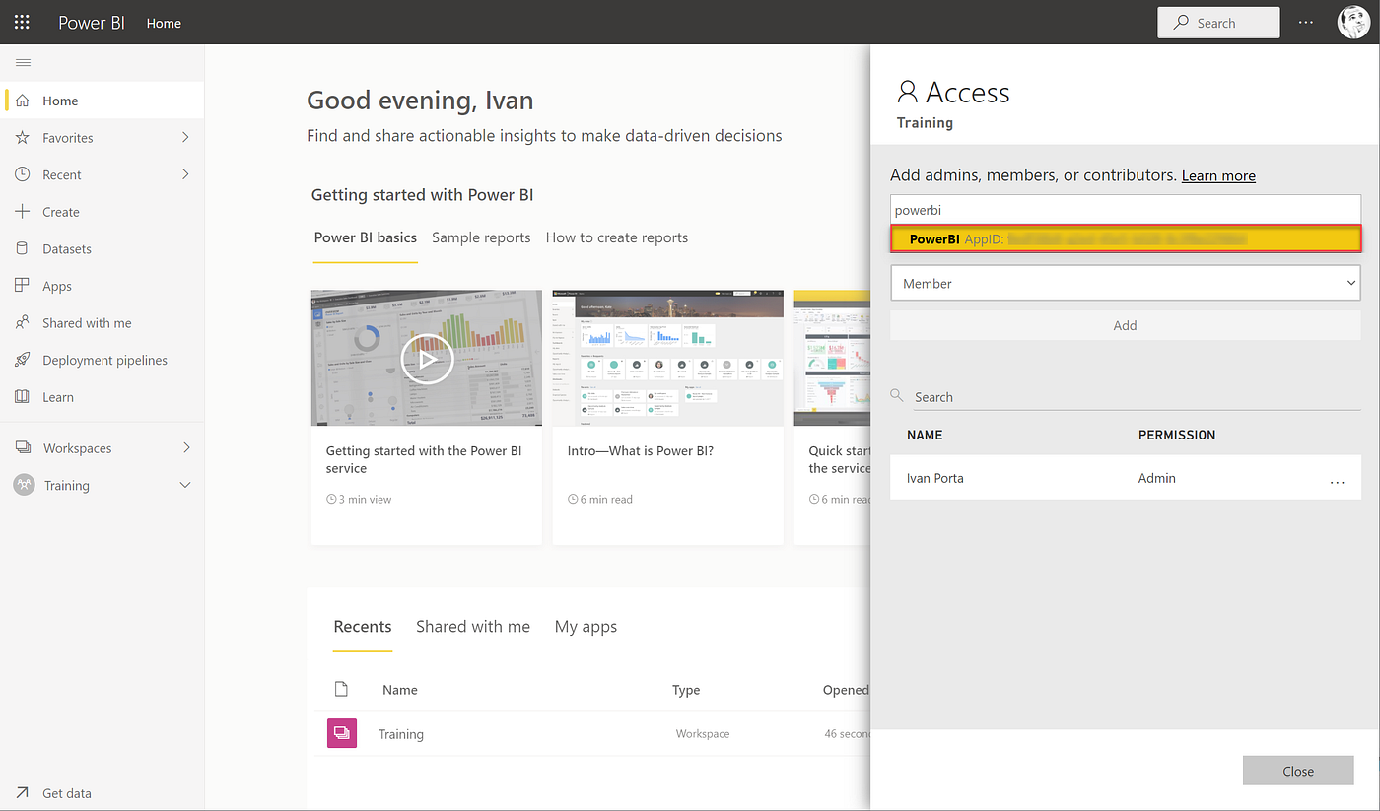
Task: Open the Member permission dropdown
Action: pos(1125,283)
